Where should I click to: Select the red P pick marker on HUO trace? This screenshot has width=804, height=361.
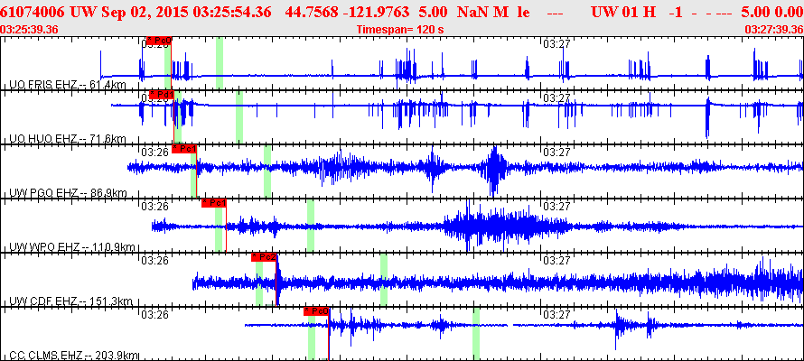[x=161, y=95]
